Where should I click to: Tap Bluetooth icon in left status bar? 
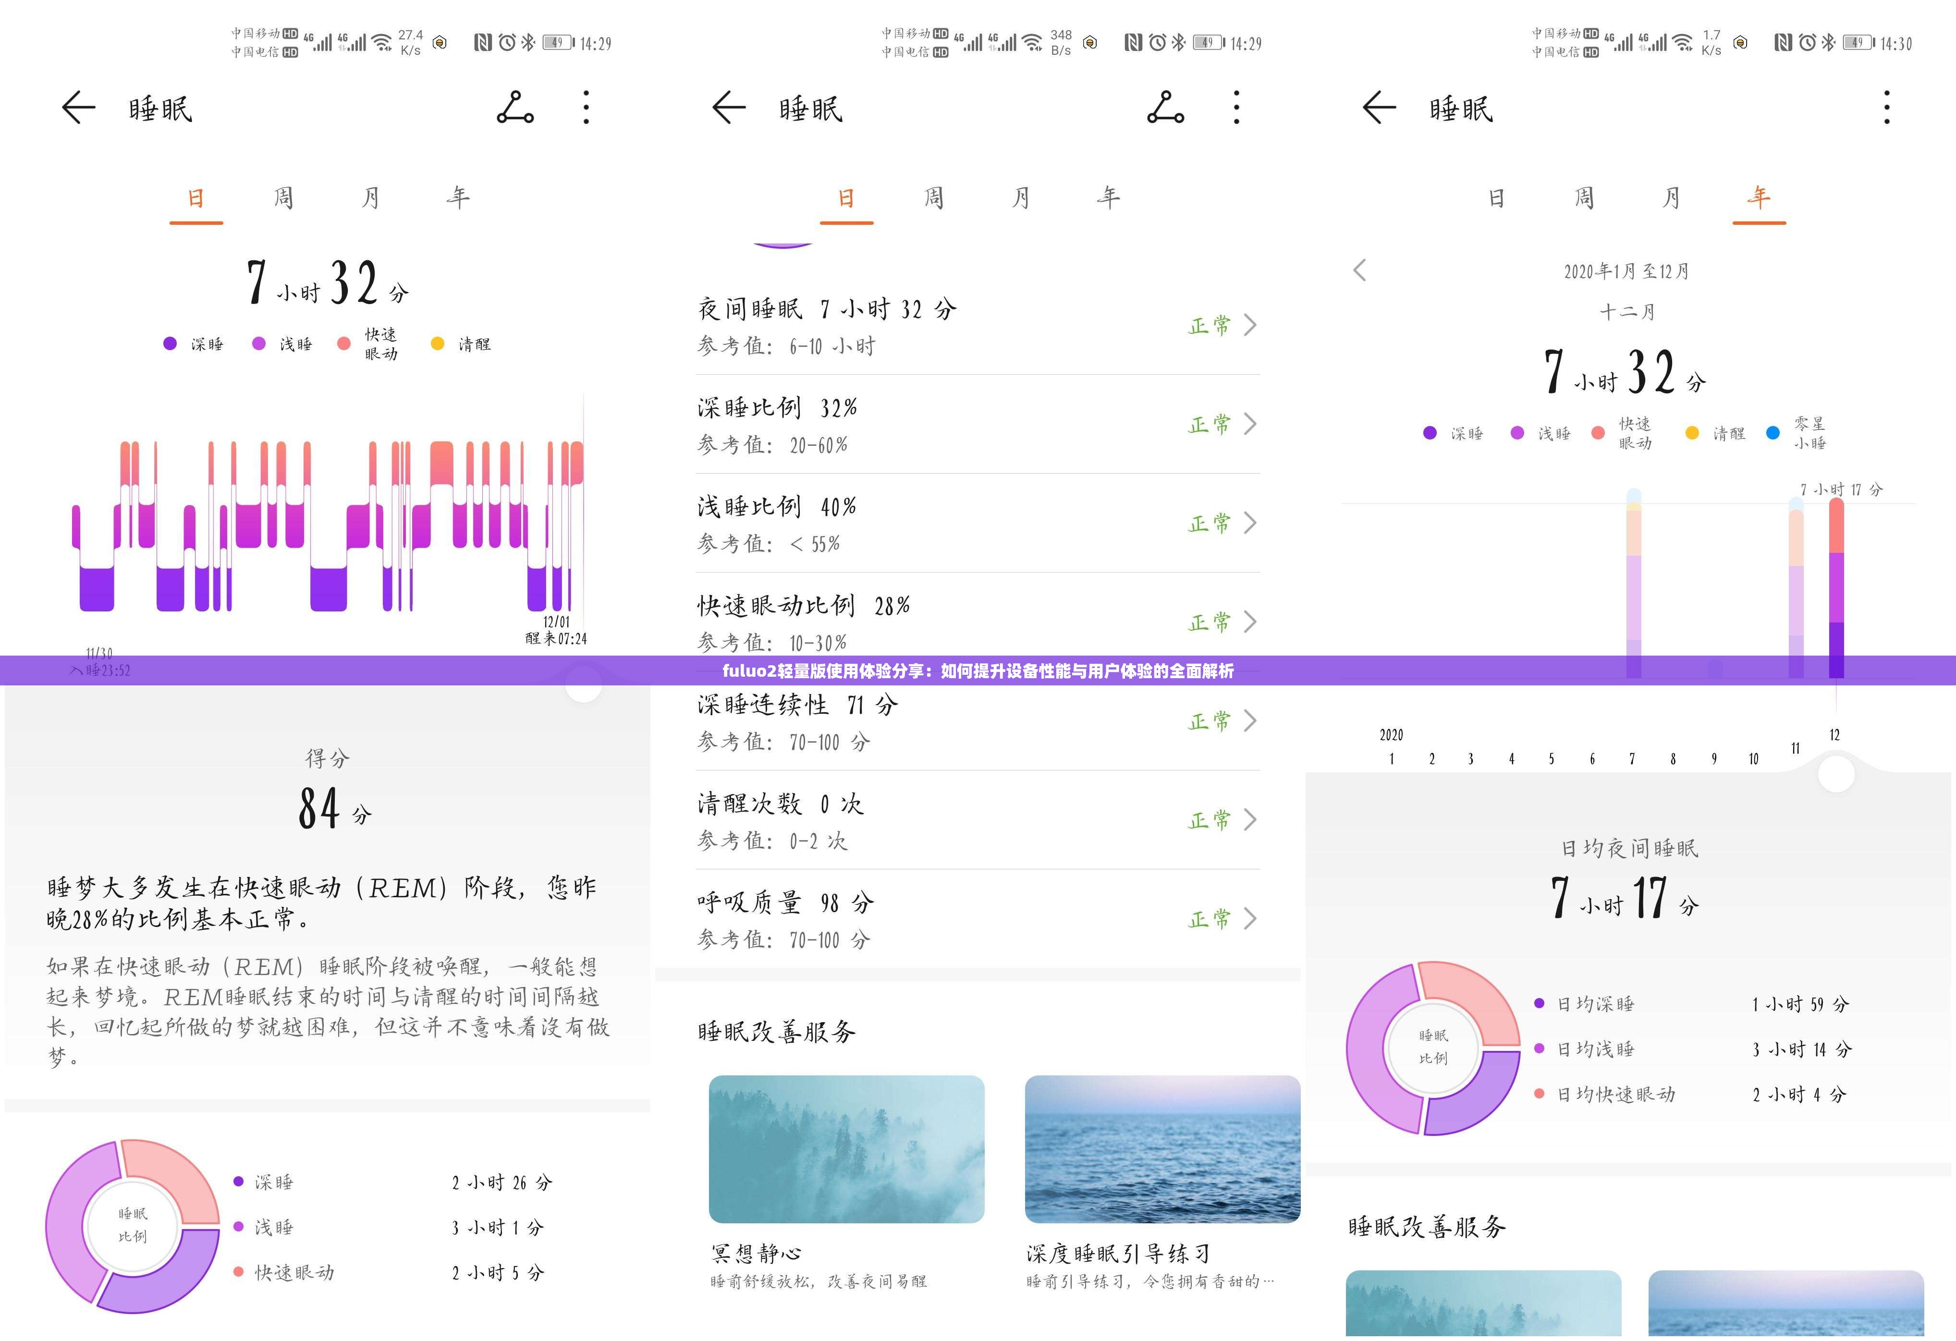528,42
